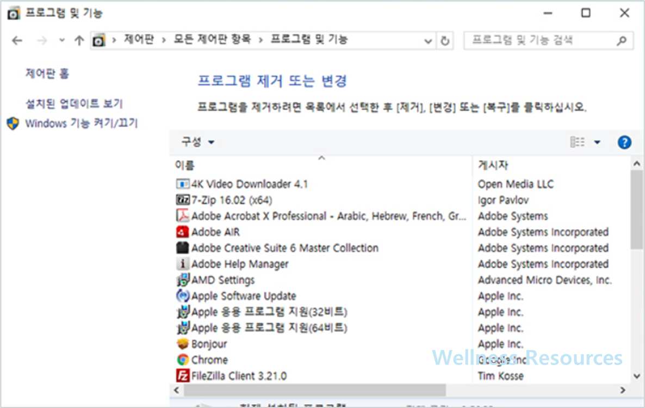645x408 pixels.
Task: Expand the address bar history dropdown
Action: click(428, 41)
